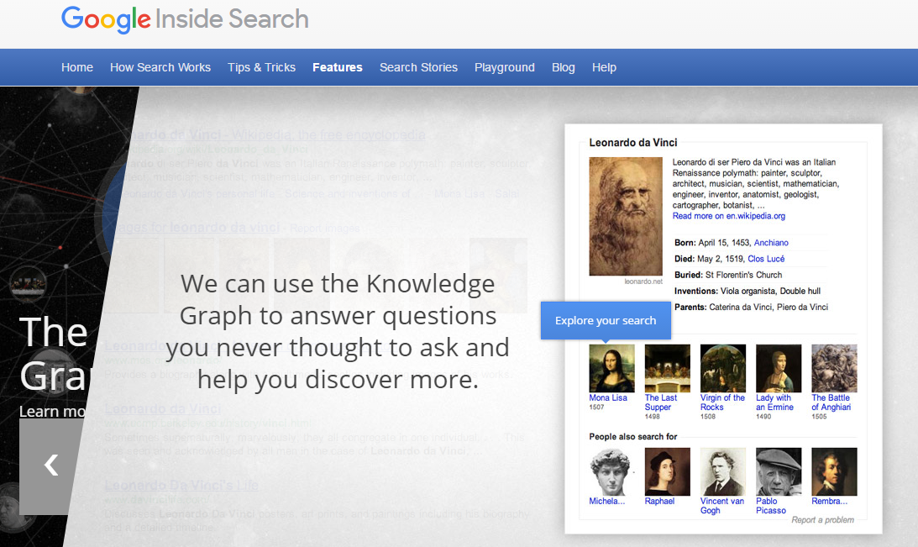This screenshot has height=547, width=918.
Task: Open Help in the navigation bar
Action: point(604,67)
